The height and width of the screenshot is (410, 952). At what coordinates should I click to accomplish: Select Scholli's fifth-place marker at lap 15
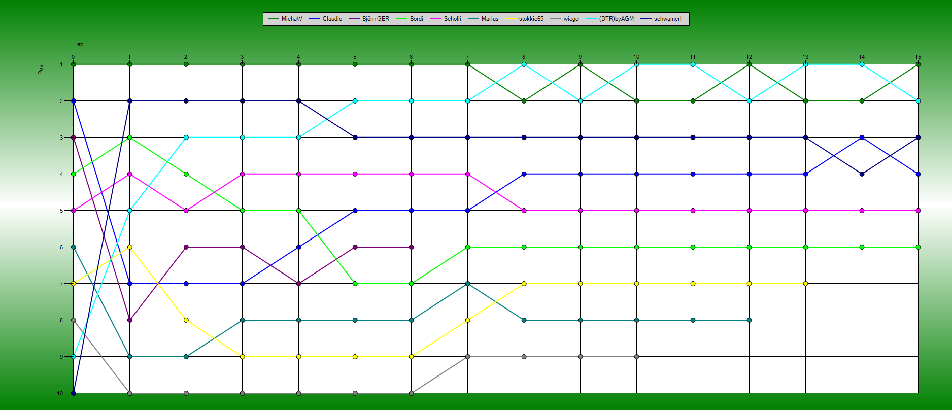tap(918, 211)
